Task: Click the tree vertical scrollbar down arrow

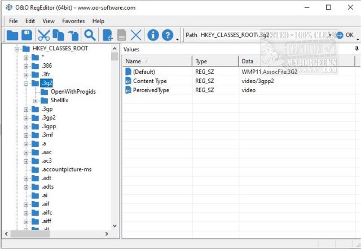Action: coord(115,226)
